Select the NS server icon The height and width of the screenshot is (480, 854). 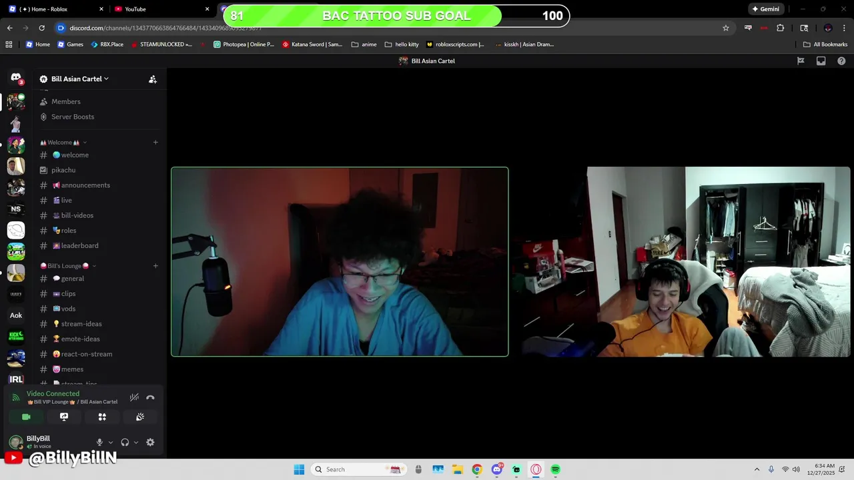(x=16, y=209)
